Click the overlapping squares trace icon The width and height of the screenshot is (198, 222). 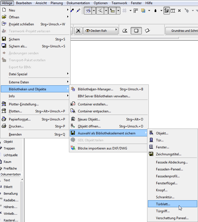(143, 11)
